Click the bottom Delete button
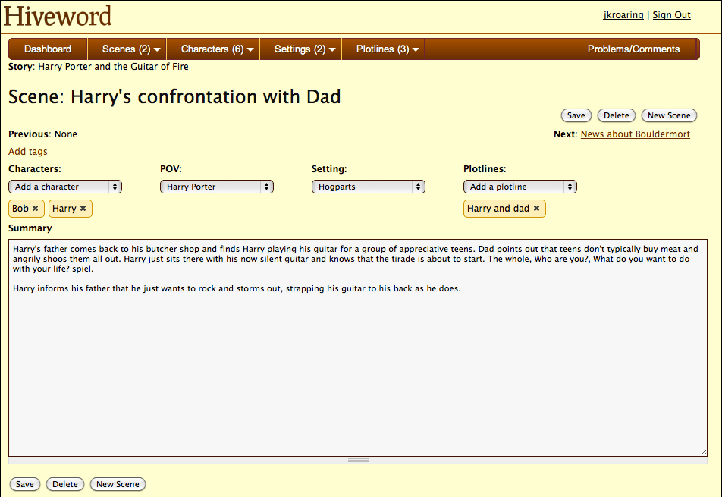The height and width of the screenshot is (497, 722). (x=65, y=484)
